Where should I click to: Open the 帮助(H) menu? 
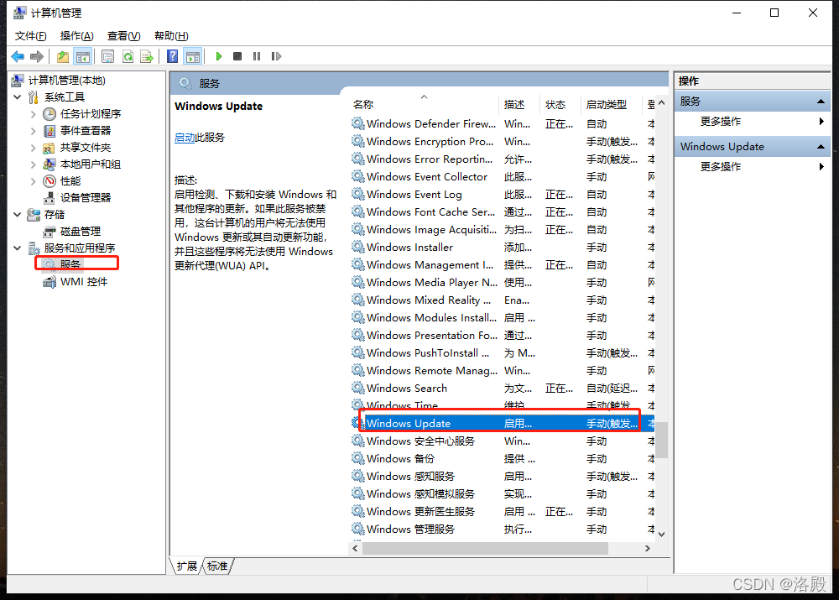click(x=171, y=36)
